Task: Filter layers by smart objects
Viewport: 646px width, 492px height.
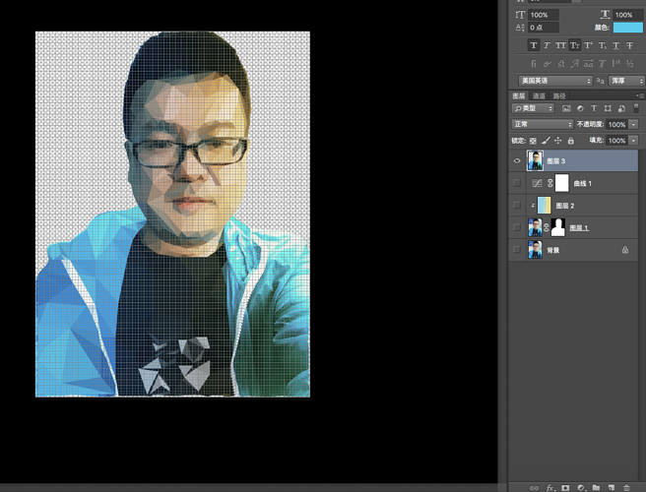Action: 621,108
